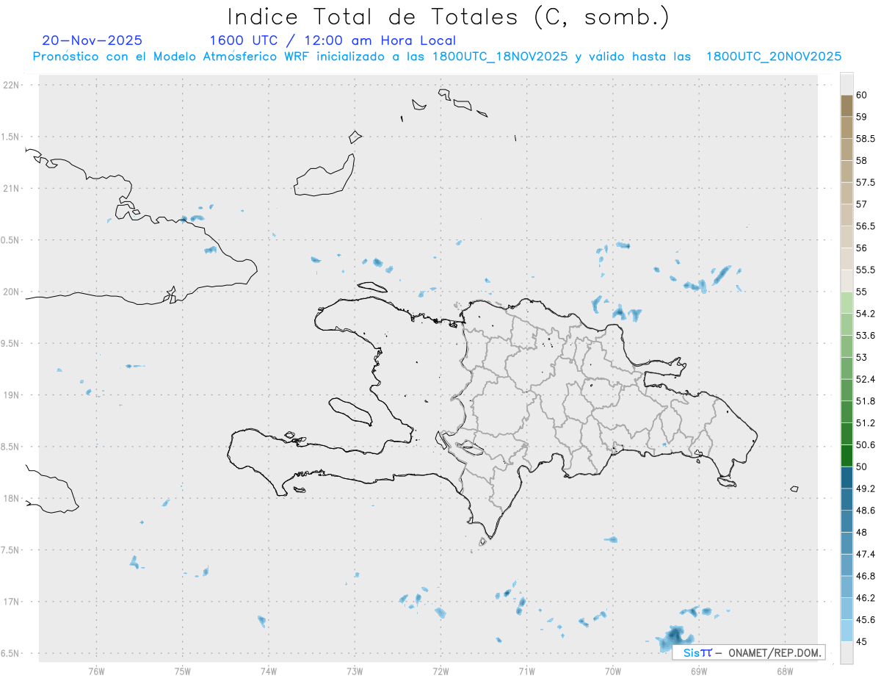This screenshot has width=881, height=681.
Task: Click the longitude label "70W"
Action: click(612, 670)
